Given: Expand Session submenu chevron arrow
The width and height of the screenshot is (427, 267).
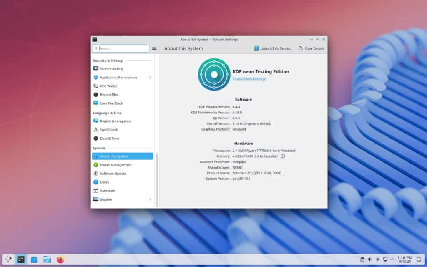Looking at the screenshot, I should pyautogui.click(x=150, y=199).
